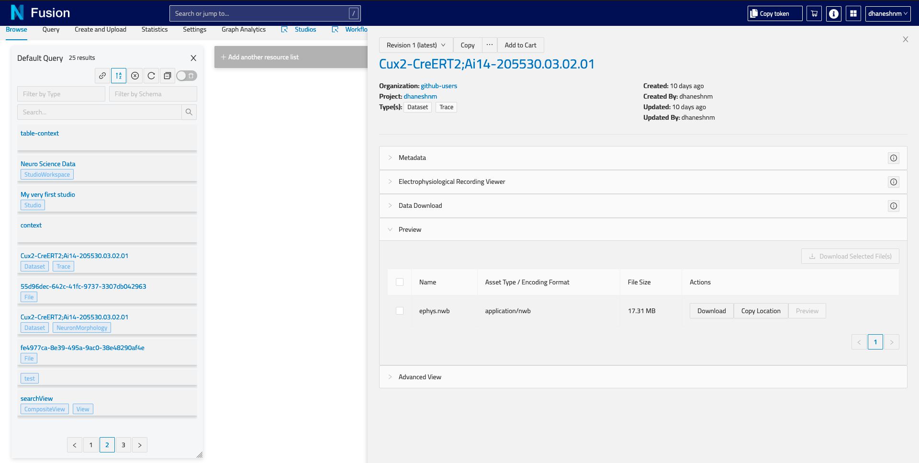Open the searchView resource
The height and width of the screenshot is (463, 919).
(37, 399)
